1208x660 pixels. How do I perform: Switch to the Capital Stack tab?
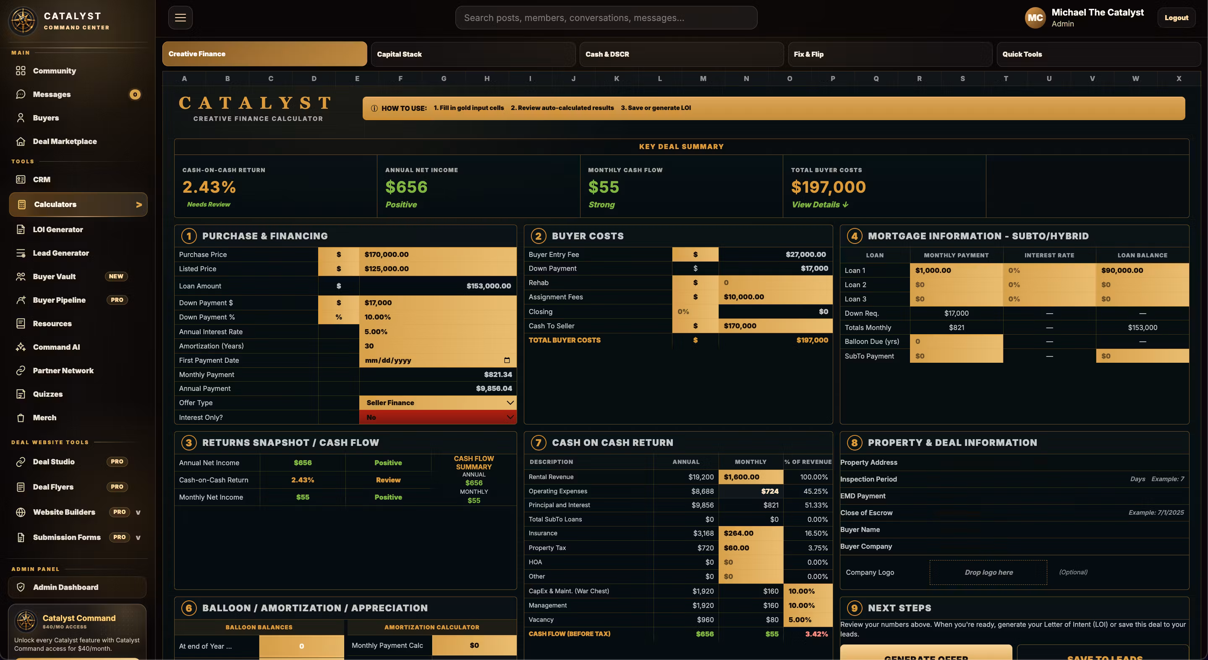point(473,54)
